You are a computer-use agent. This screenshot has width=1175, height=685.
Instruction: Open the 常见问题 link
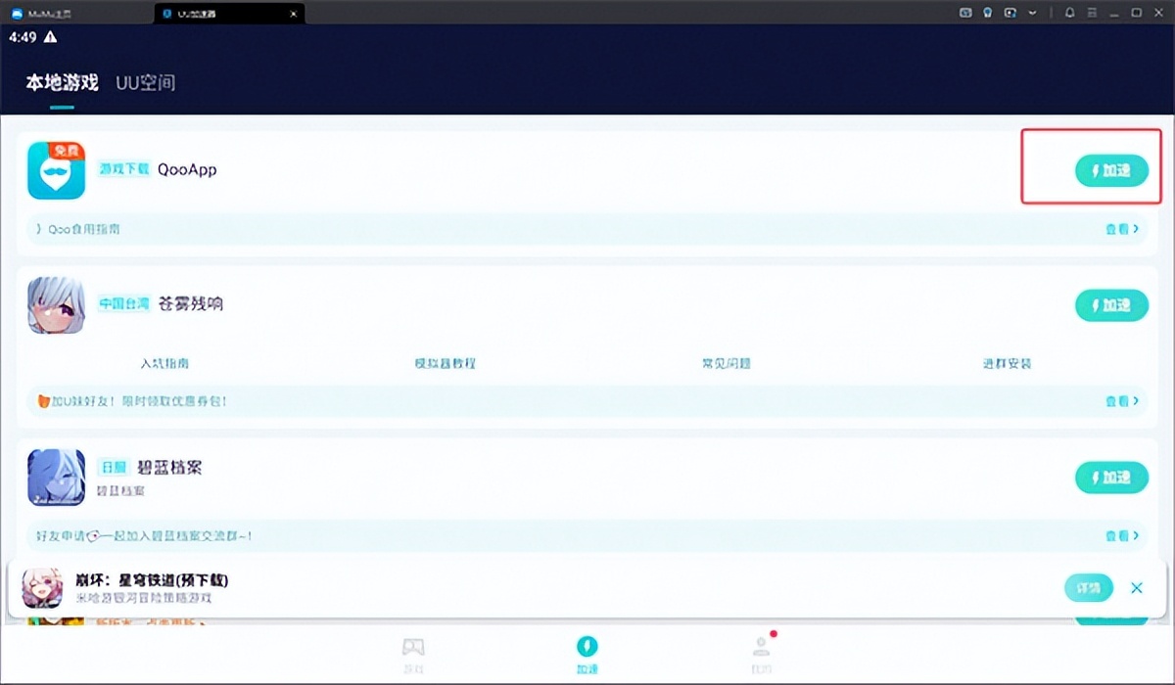tap(726, 363)
